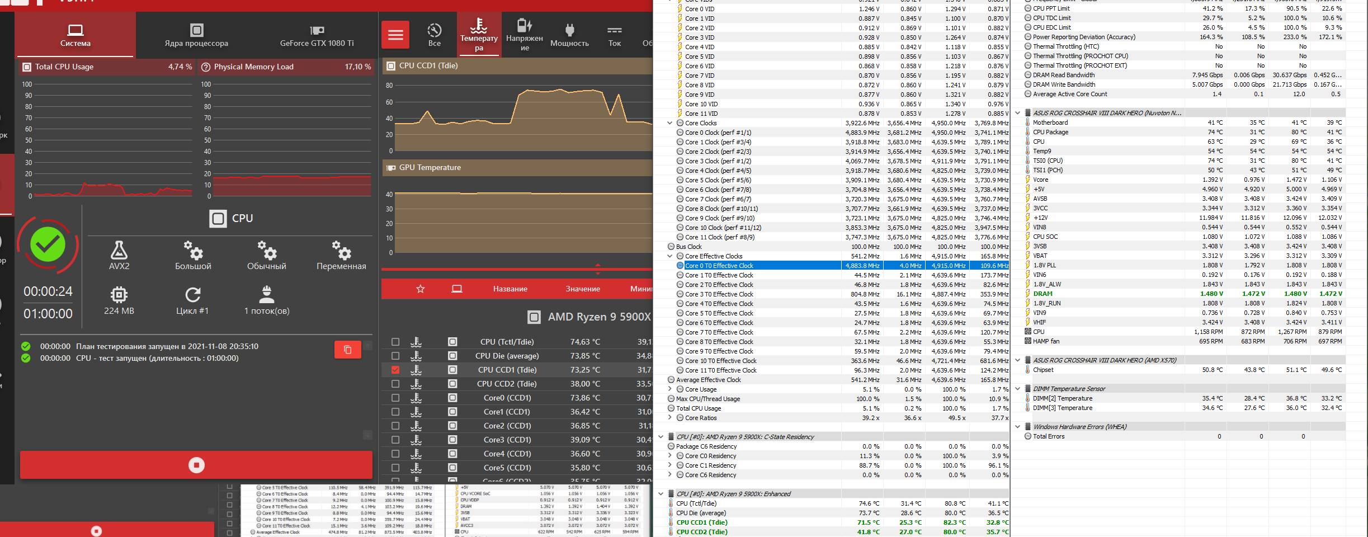1368x537 pixels.
Task: Expand the Core C1 Residency row
Action: point(669,465)
